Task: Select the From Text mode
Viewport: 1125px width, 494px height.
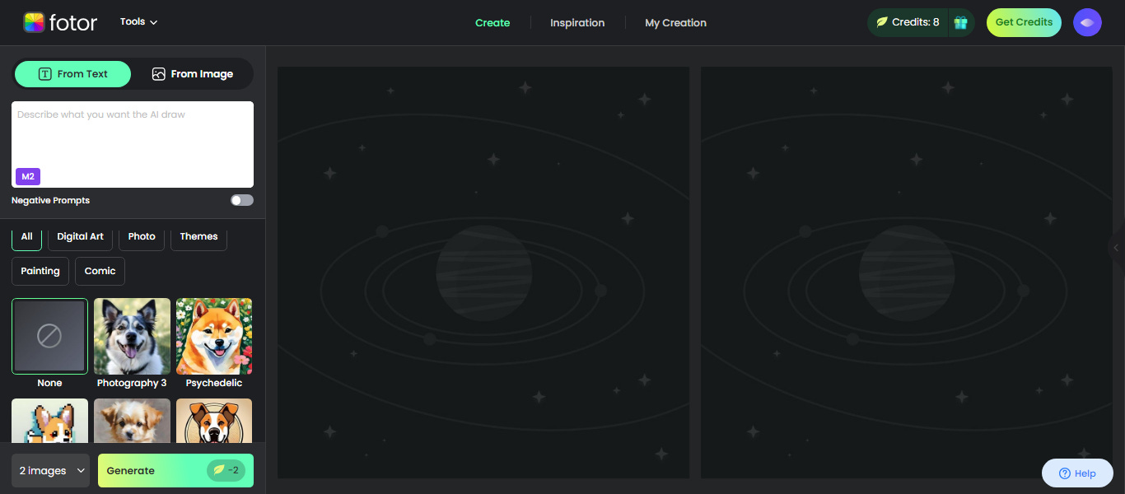Action: pos(72,74)
